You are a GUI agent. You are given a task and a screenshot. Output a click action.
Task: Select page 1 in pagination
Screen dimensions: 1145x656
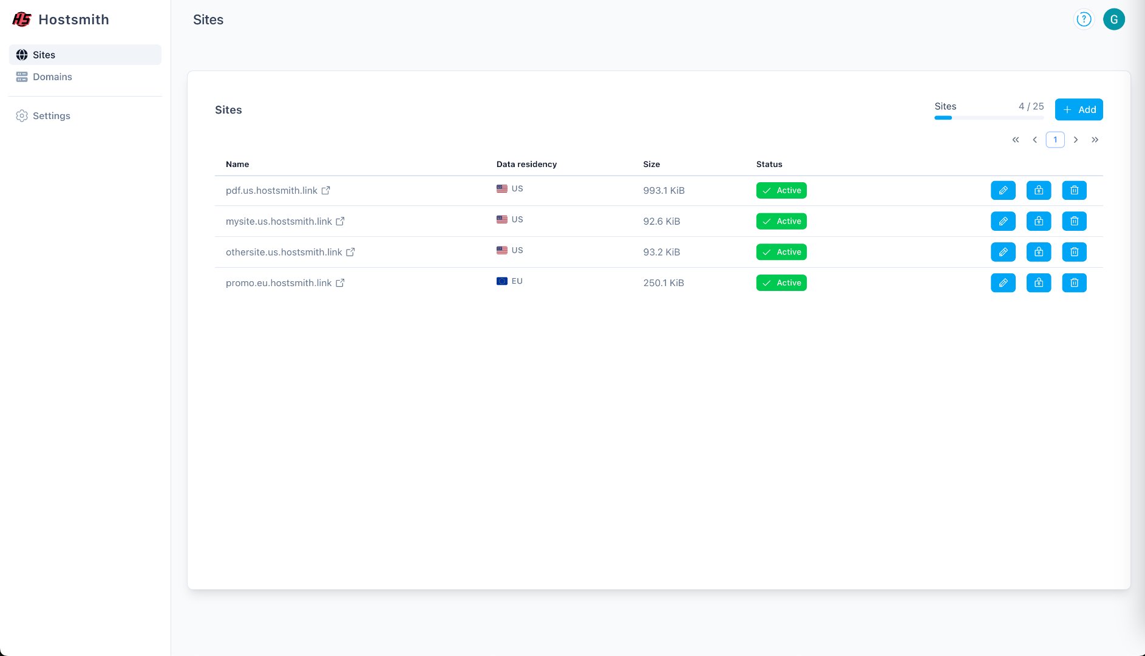[1055, 140]
